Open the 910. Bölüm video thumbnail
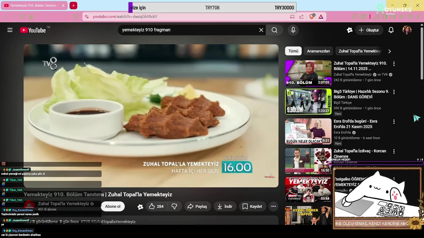Viewport: 424px width, 238px height. pyautogui.click(x=308, y=73)
